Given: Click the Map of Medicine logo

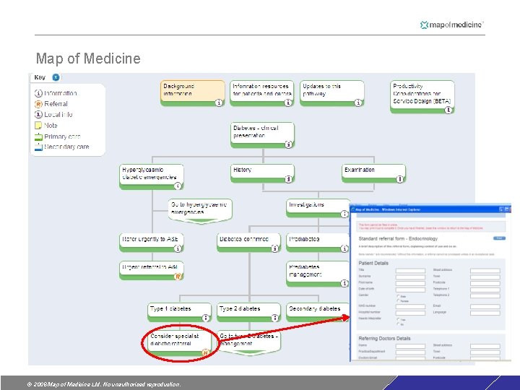Looking at the screenshot, I should point(451,25).
